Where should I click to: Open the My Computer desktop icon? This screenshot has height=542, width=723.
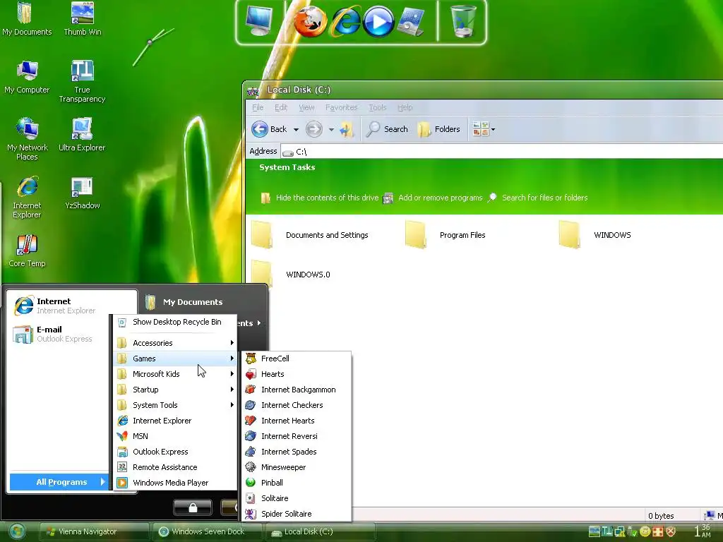point(27,76)
